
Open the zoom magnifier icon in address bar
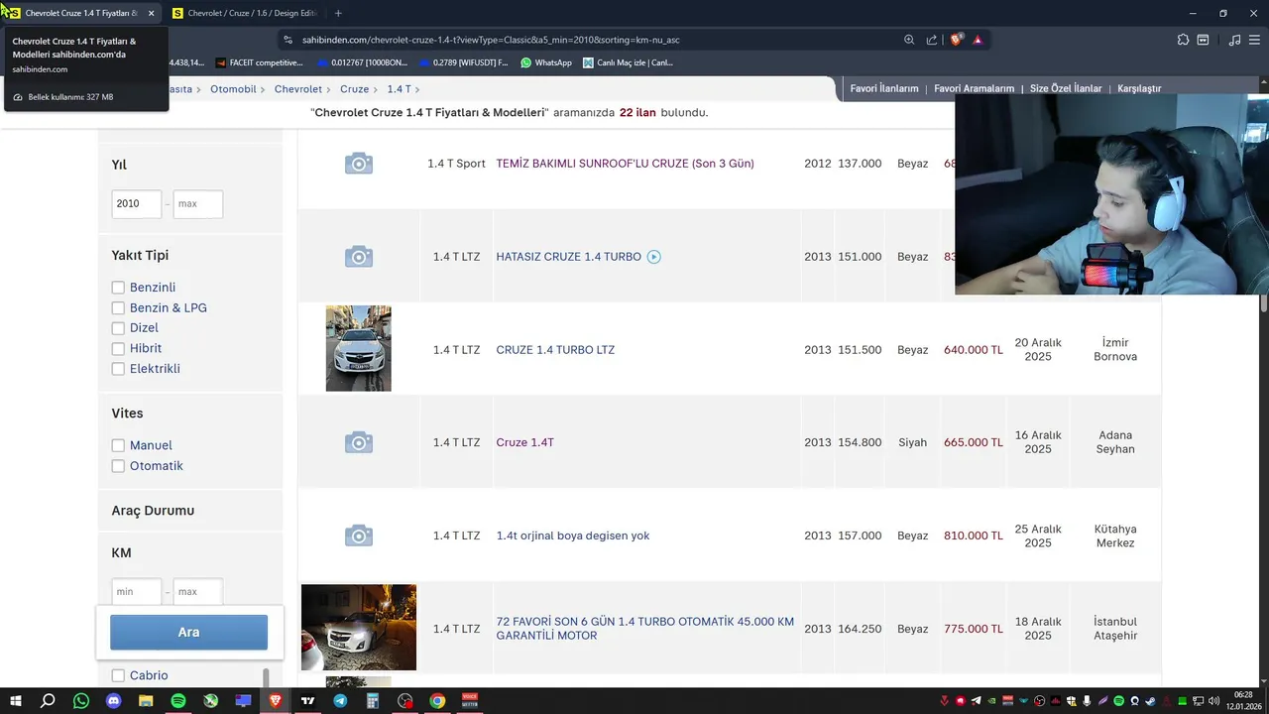coord(909,40)
